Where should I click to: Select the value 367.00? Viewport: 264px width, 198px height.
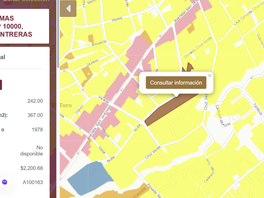tap(35, 115)
